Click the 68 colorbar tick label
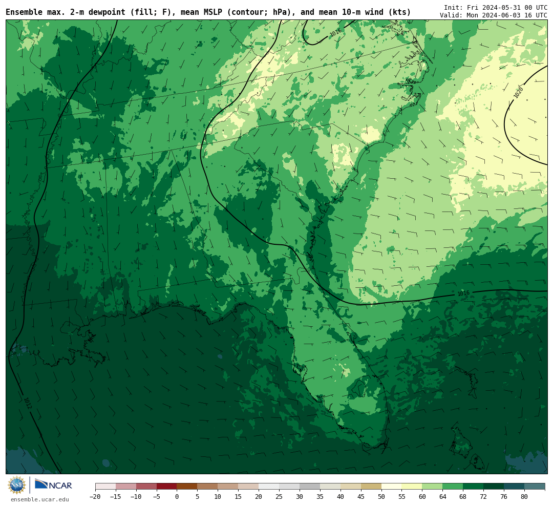Image resolution: width=553 pixels, height=506 pixels. click(463, 497)
